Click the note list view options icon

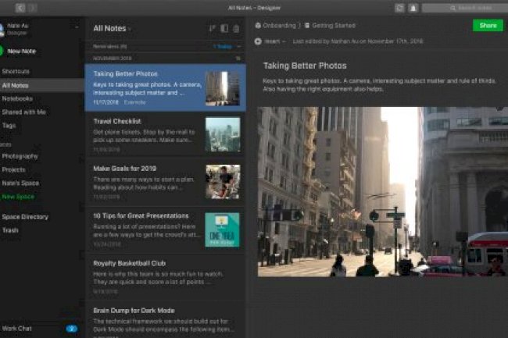[224, 29]
